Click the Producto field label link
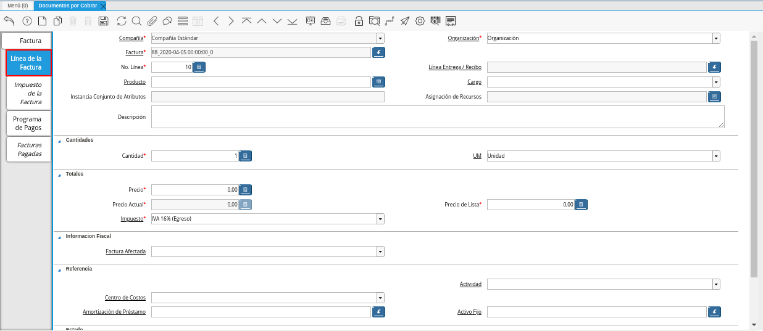Image resolution: width=763 pixels, height=331 pixels. (x=135, y=82)
